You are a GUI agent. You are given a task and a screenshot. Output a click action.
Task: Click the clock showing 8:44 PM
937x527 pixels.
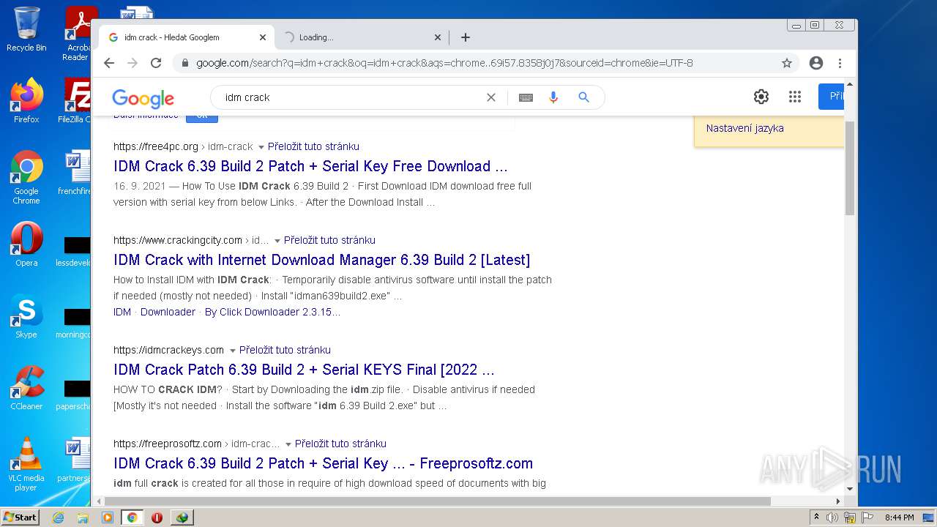899,517
